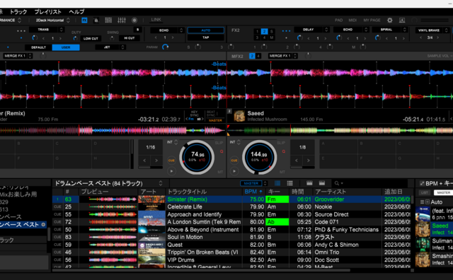Image resolution: width=453 pixels, height=280 pixels.
Task: Switch browser to list view icon
Action: click(289, 183)
